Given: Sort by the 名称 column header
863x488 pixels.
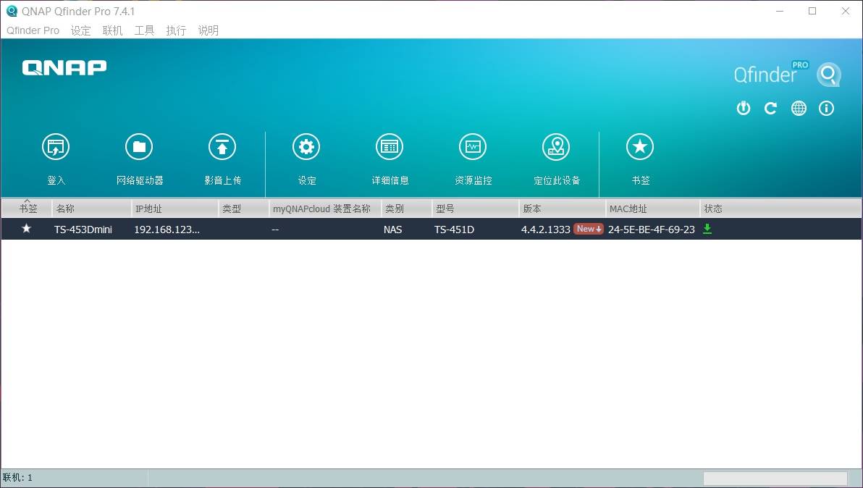Looking at the screenshot, I should tap(91, 209).
